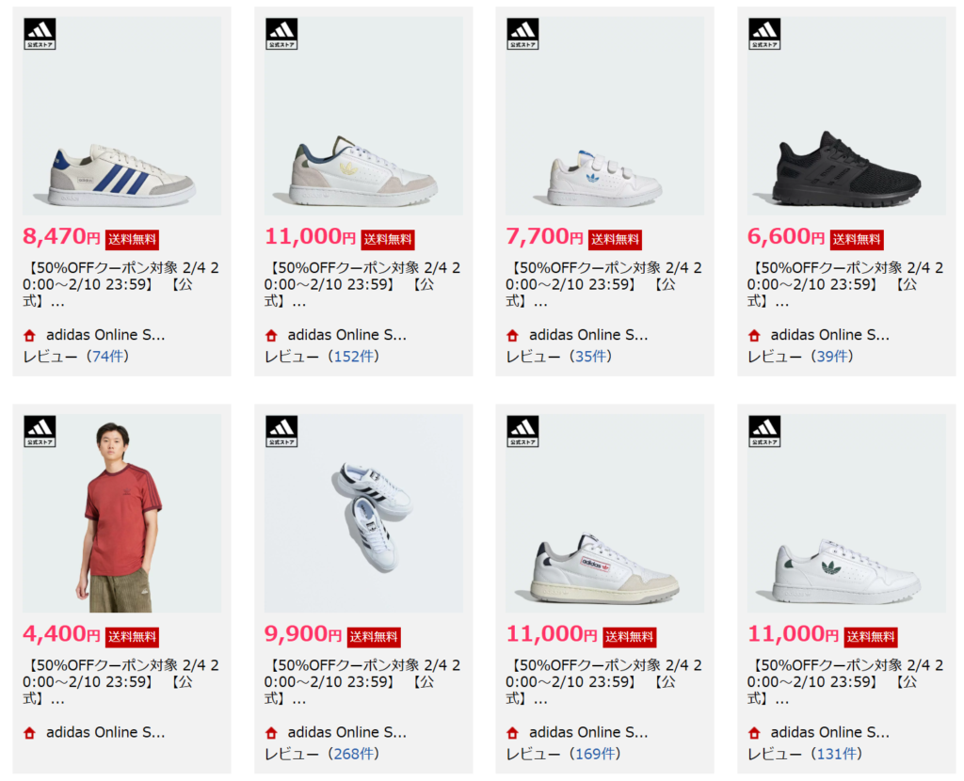Click adidas logo badge on the red t-shirt
The image size is (964, 781).
[x=40, y=431]
